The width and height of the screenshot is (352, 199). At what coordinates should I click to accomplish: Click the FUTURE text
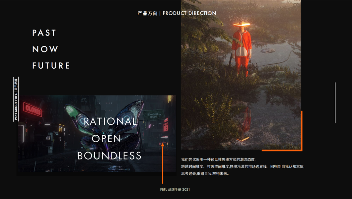tap(51, 66)
